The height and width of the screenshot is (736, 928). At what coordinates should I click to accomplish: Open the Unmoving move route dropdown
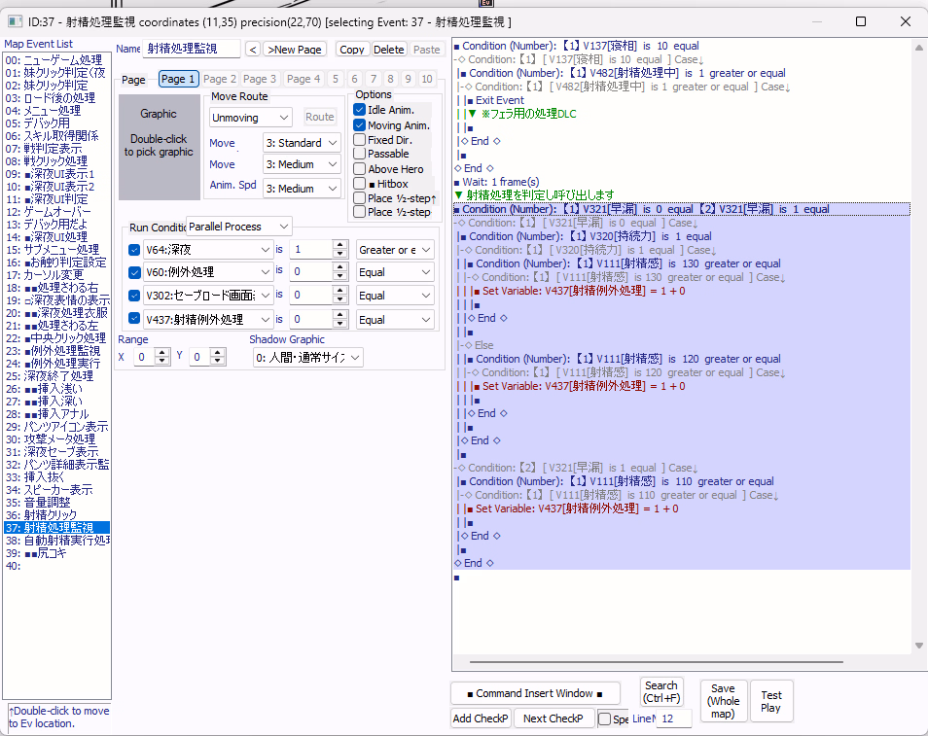(250, 117)
